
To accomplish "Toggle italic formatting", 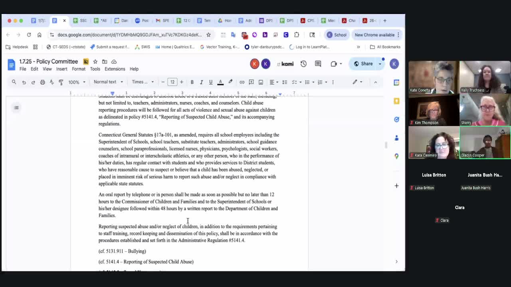I will 201,82.
